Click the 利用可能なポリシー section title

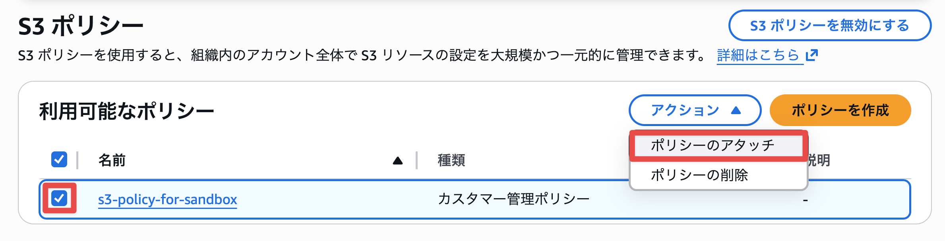click(126, 111)
